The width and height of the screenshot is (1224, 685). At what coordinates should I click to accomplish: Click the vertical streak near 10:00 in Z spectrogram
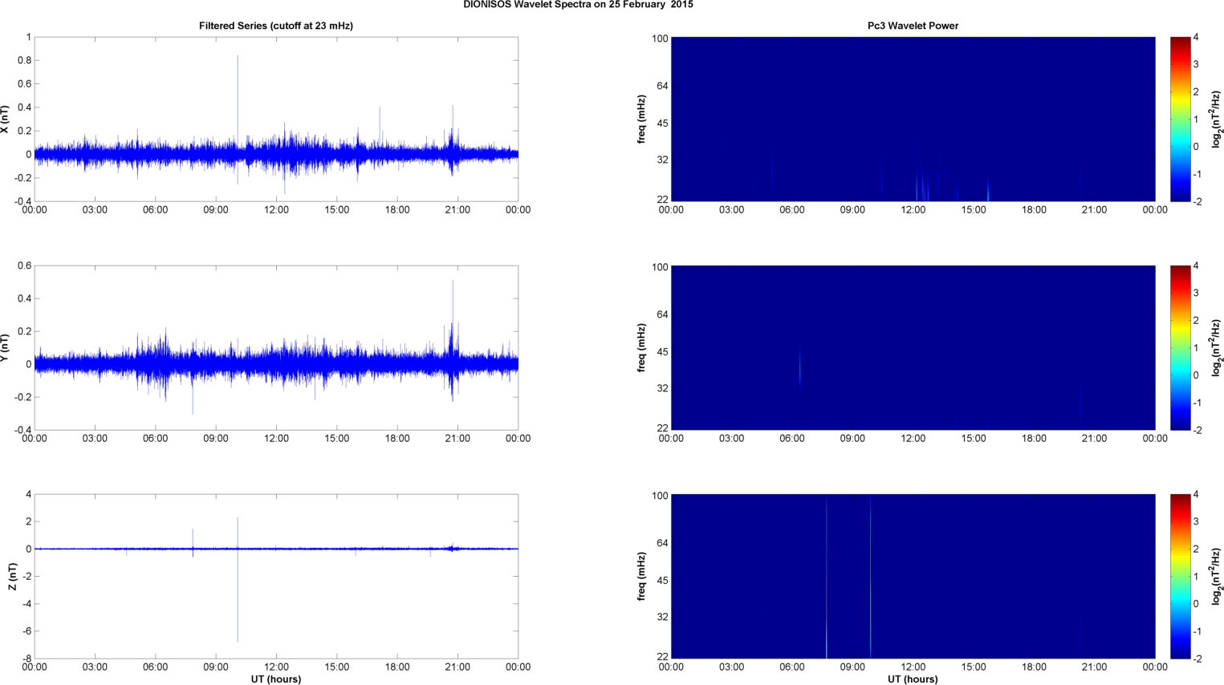[870, 576]
